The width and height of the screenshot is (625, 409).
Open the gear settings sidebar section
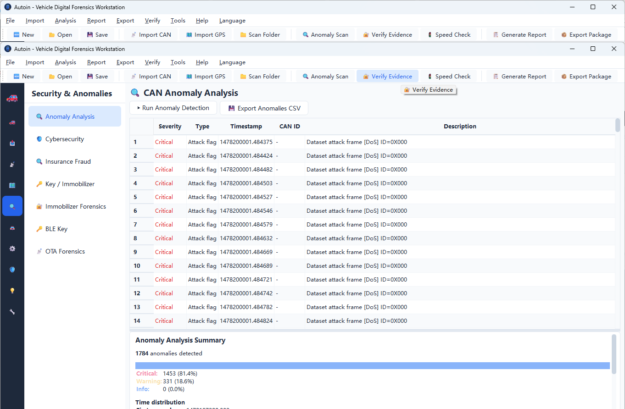12,249
